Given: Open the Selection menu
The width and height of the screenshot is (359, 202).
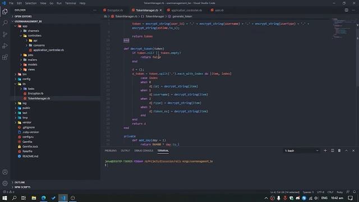Looking at the screenshot, I should (31, 3).
